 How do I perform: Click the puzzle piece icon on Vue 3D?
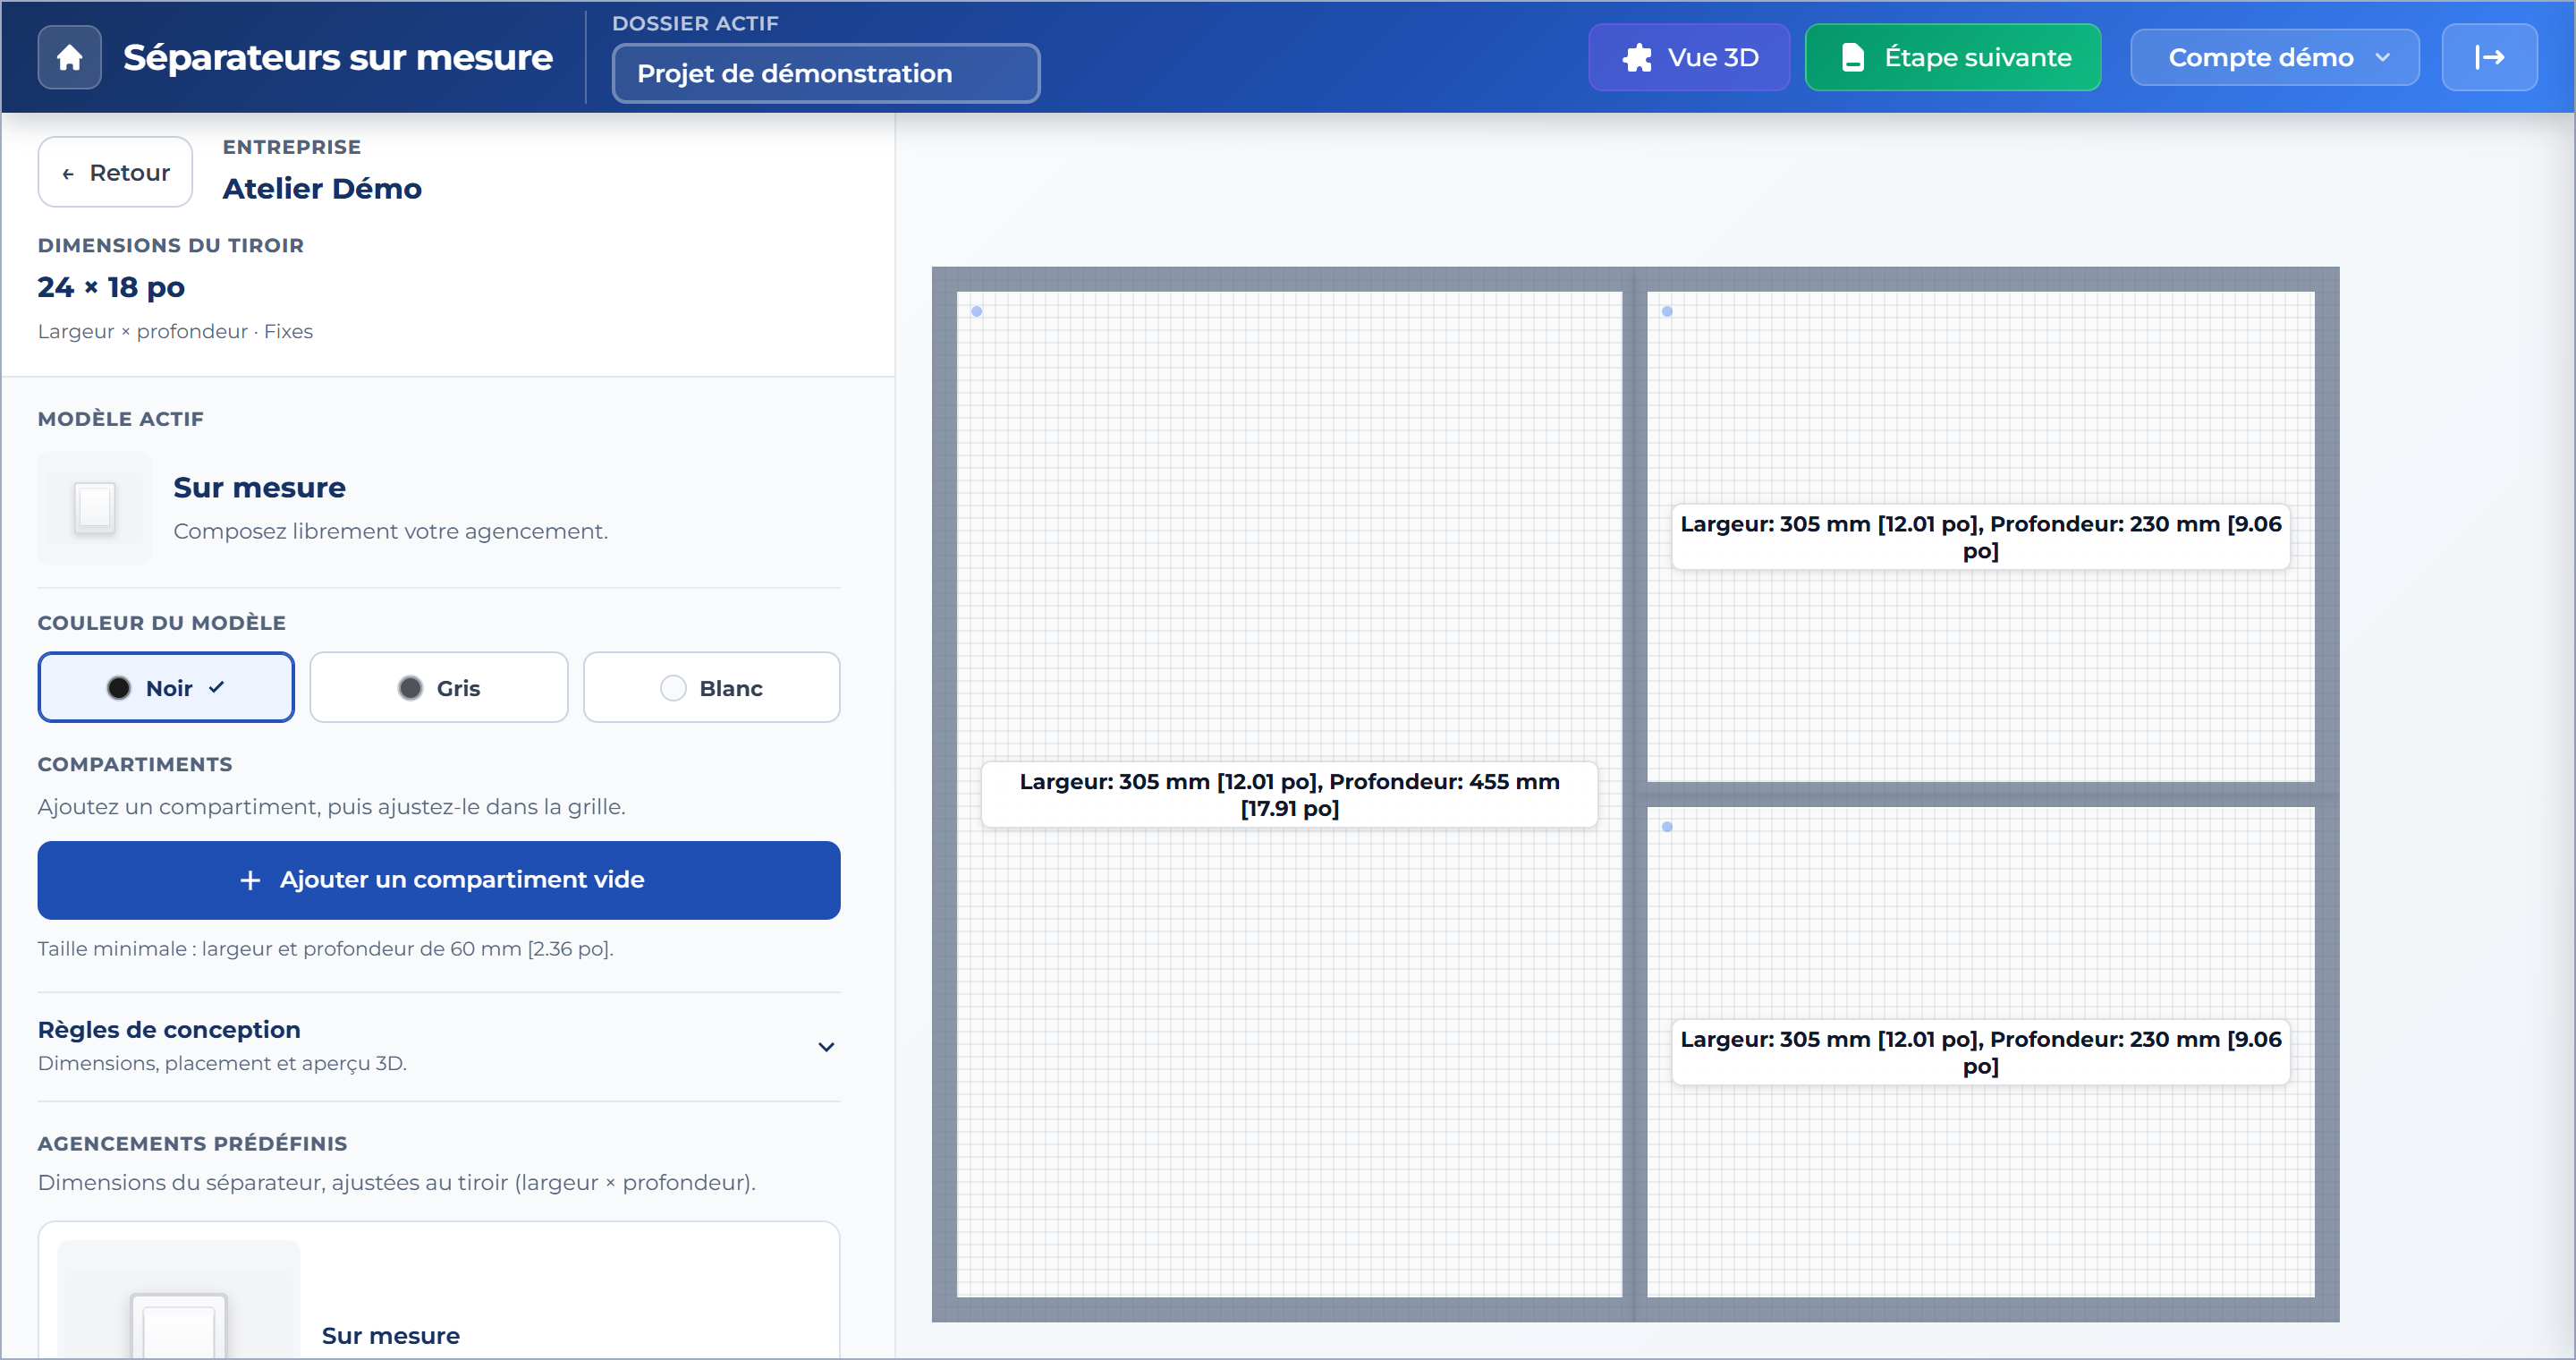(1637, 58)
